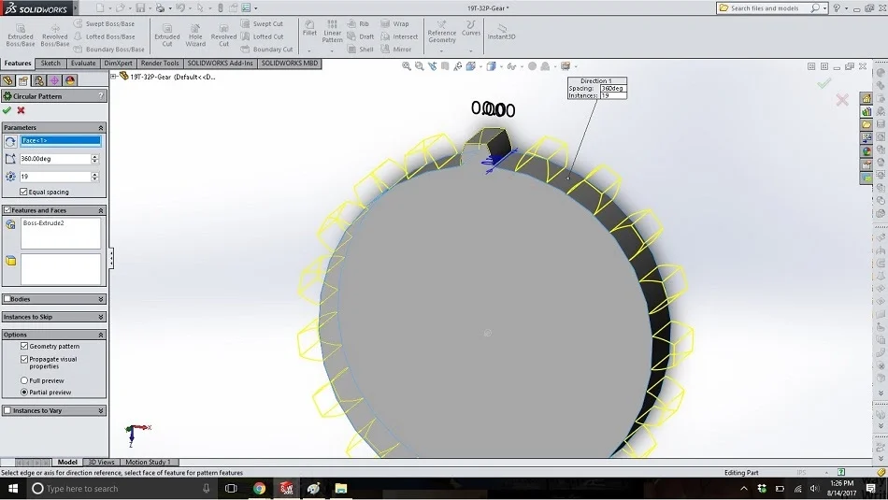Confirm with green checkmark in viewport corner
The height and width of the screenshot is (500, 888).
(x=824, y=83)
